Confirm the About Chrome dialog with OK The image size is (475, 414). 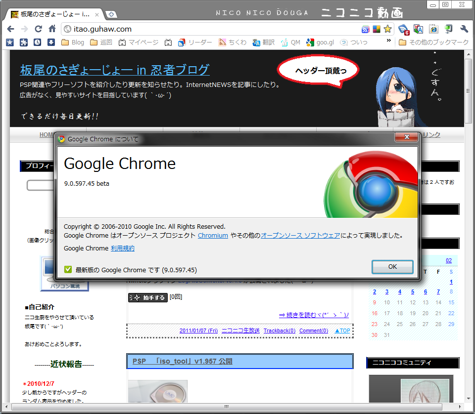point(392,267)
